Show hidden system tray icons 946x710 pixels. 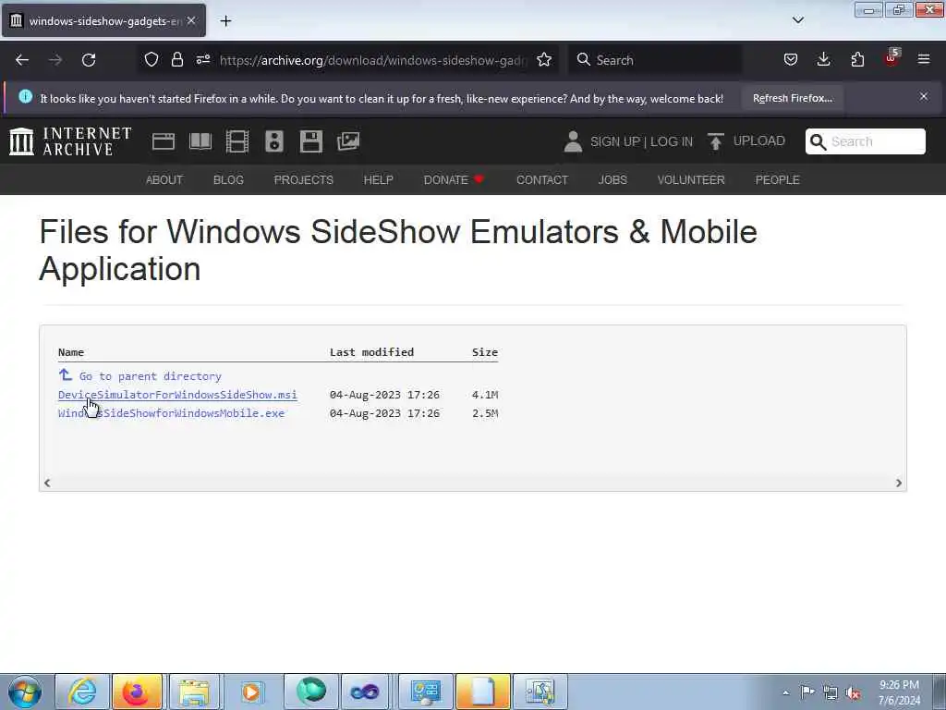pos(785,692)
